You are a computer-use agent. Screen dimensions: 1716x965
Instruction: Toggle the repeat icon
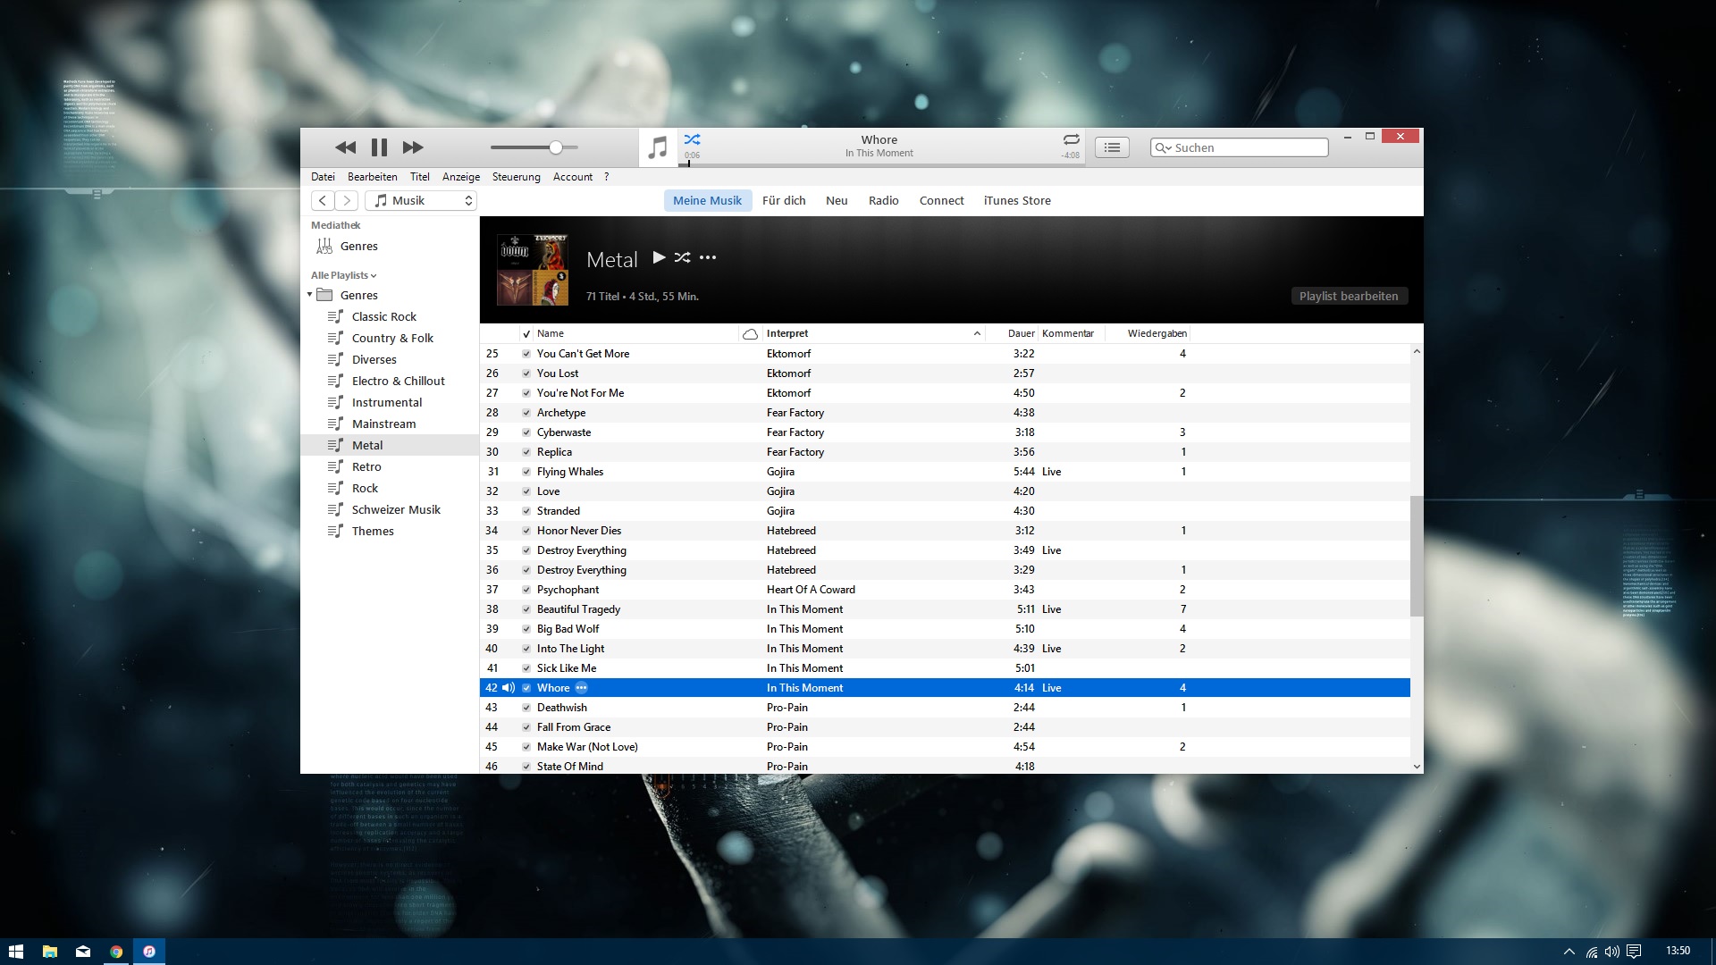[1071, 139]
